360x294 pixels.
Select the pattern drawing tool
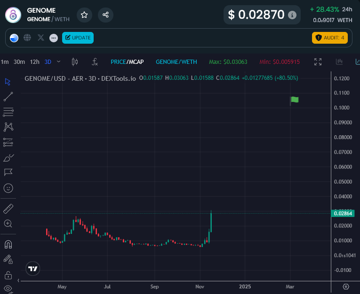8,127
